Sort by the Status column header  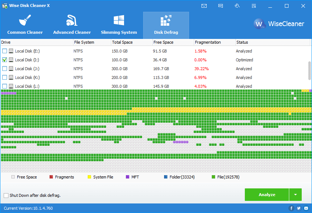pos(273,42)
